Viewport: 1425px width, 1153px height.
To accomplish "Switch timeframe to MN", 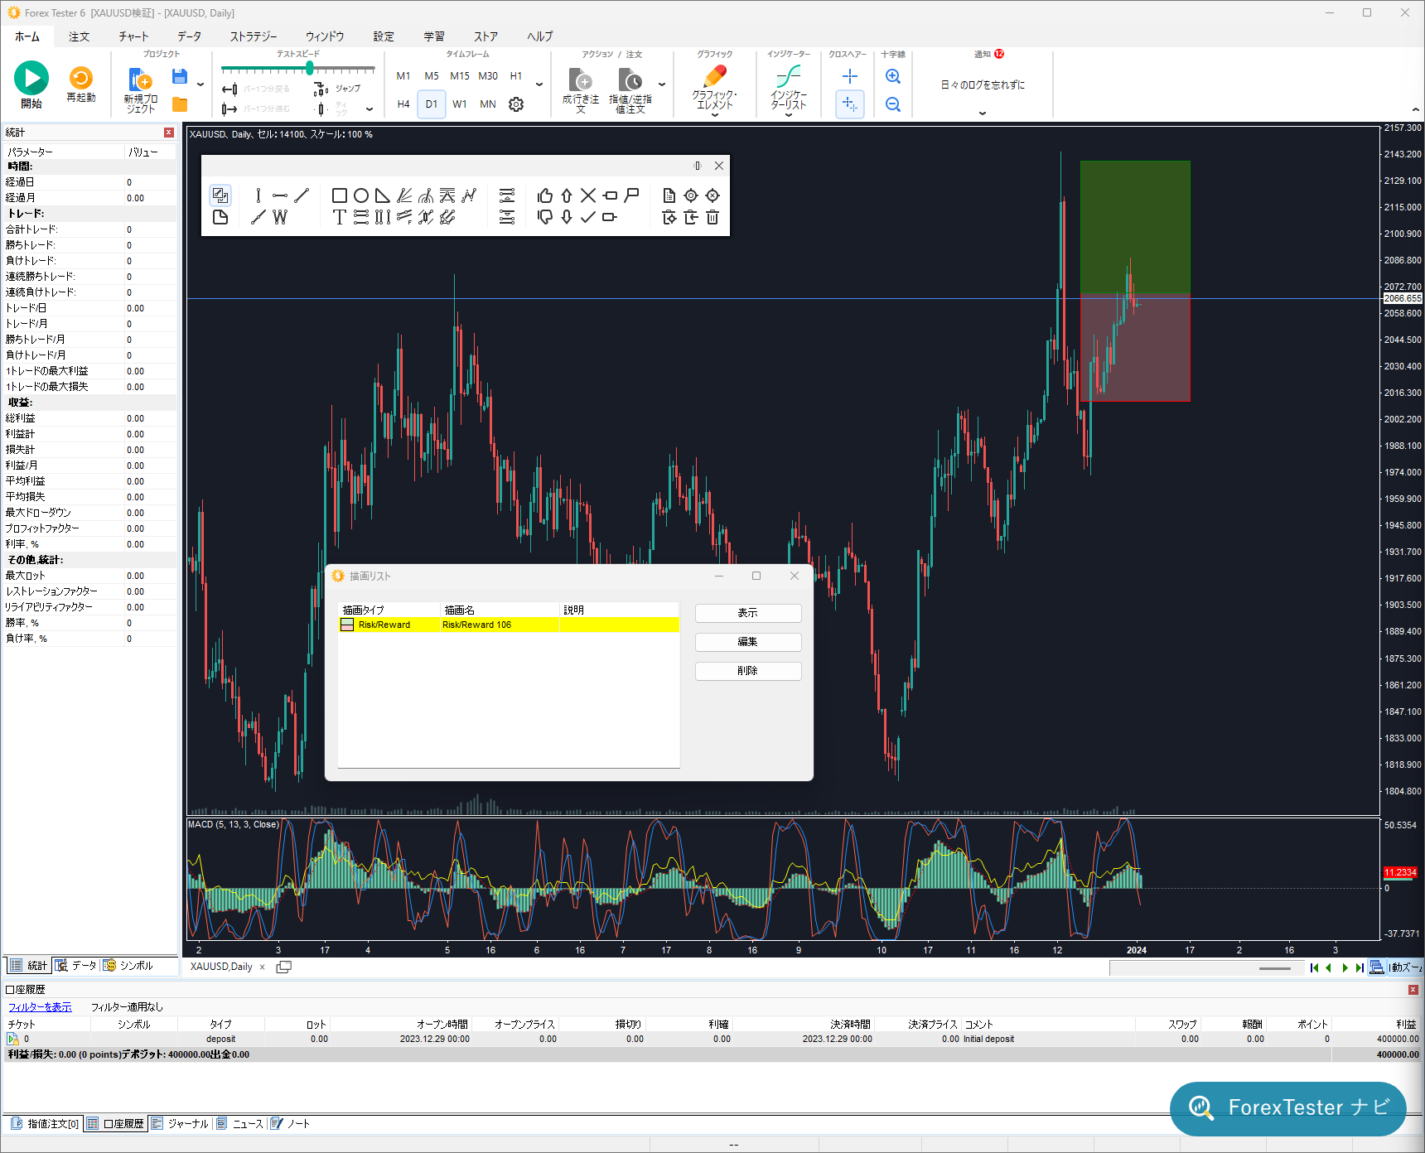I will (x=488, y=104).
